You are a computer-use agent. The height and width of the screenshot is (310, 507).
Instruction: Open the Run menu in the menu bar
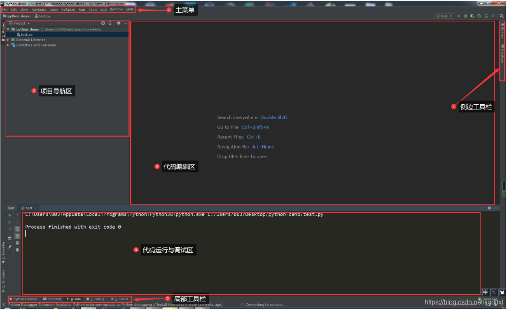[82, 9]
